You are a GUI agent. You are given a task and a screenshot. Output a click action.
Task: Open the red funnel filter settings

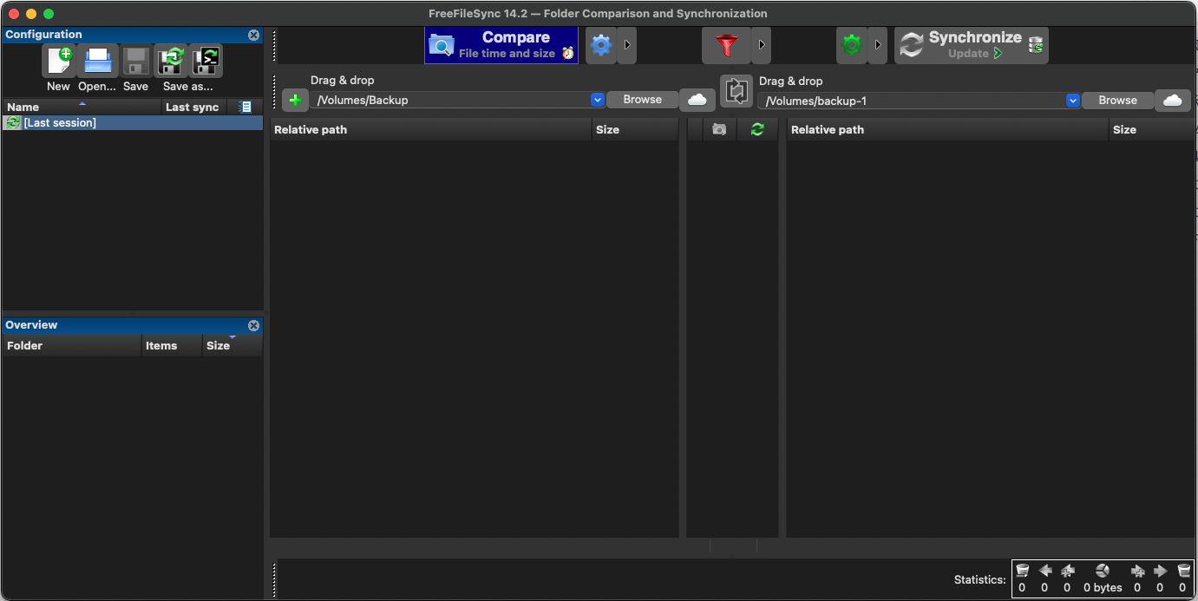(x=726, y=45)
